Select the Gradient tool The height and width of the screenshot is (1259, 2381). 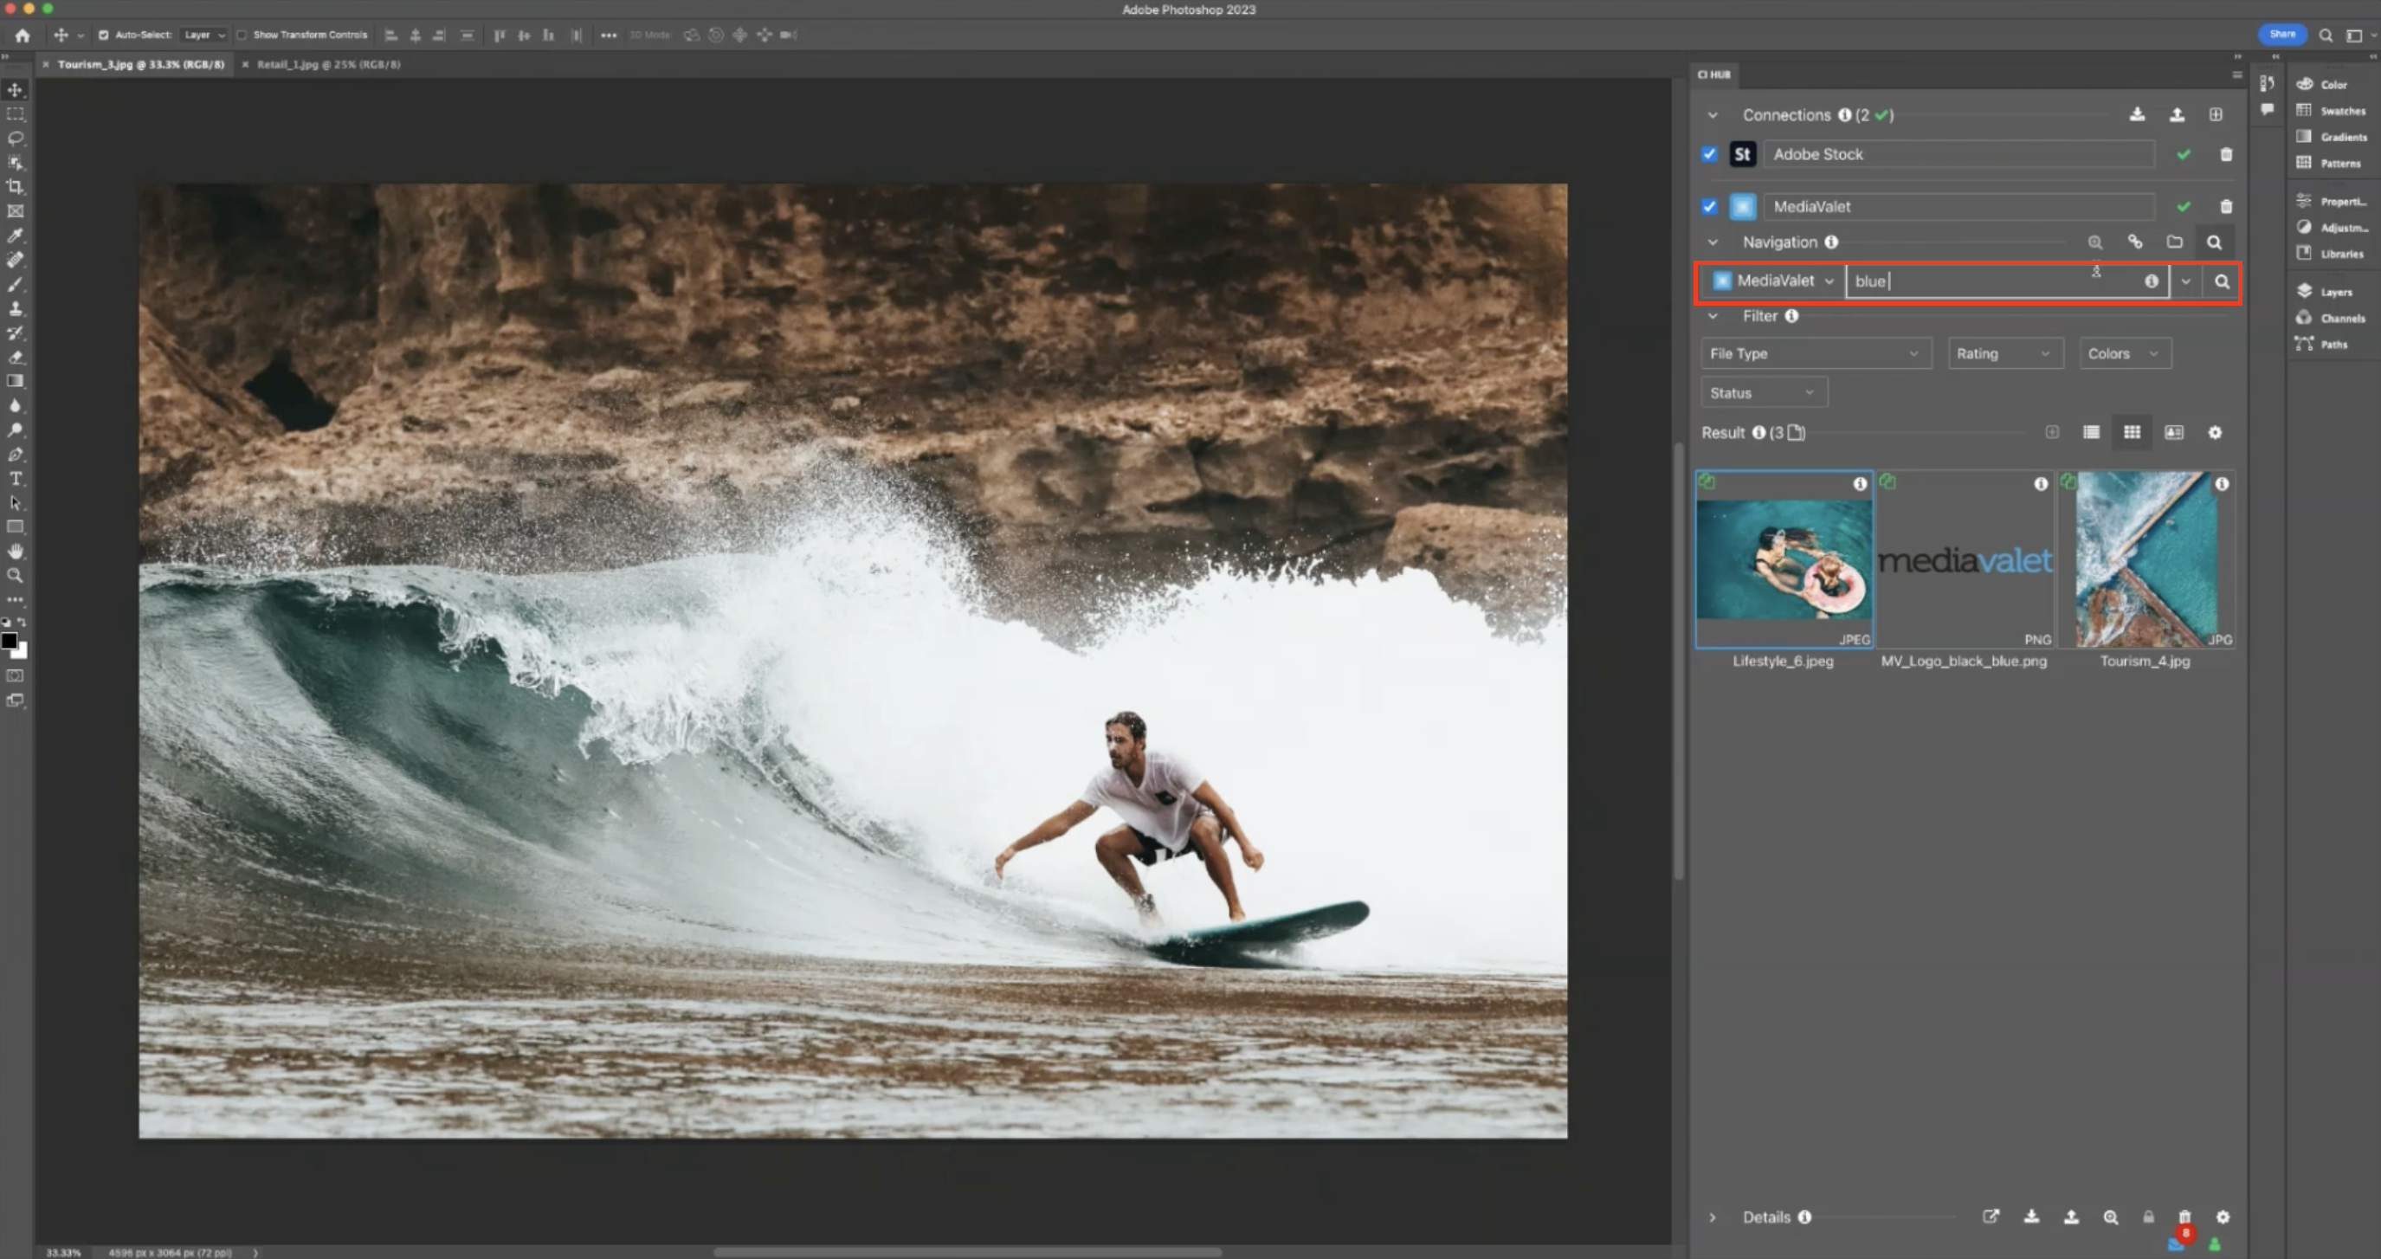[x=15, y=381]
